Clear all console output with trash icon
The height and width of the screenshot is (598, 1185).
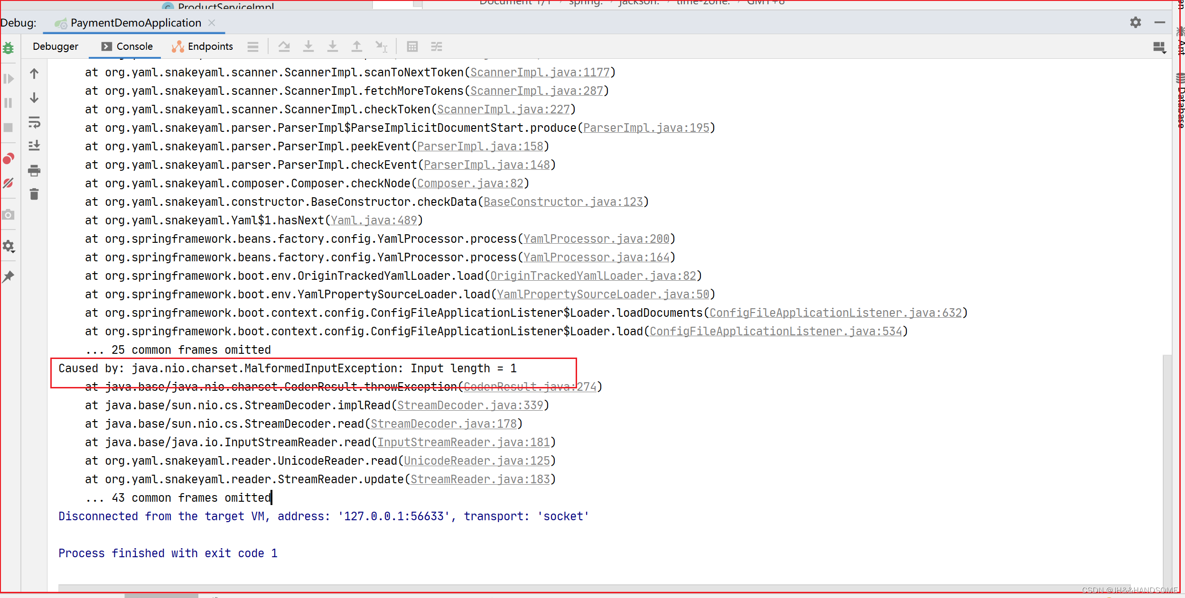tap(34, 194)
